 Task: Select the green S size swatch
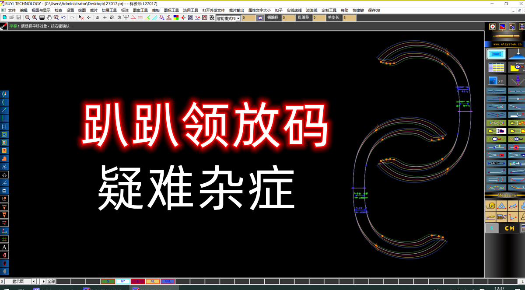tap(108, 281)
